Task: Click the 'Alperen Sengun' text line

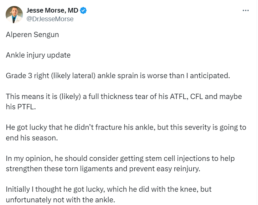Action: coord(32,34)
